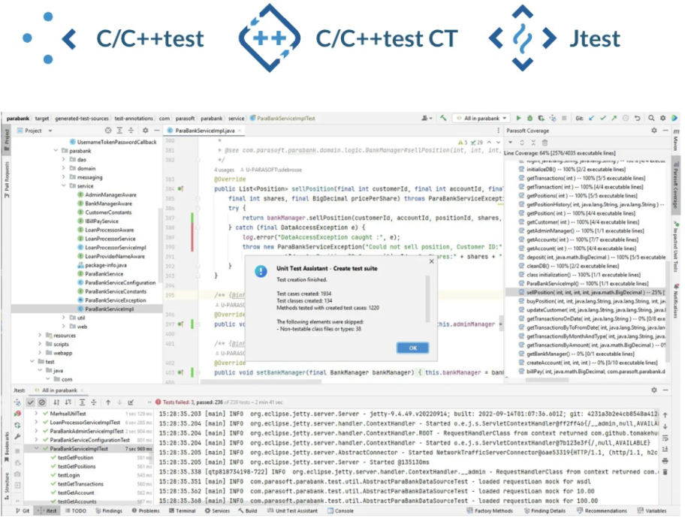This screenshot has width=685, height=521.
Task: Click the Git Rollback undo arrow
Action: coord(638,118)
